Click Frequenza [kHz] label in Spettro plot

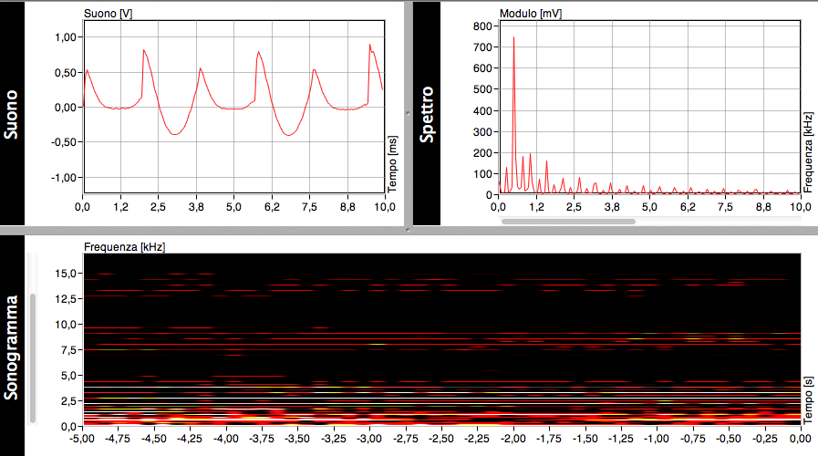pyautogui.click(x=808, y=153)
